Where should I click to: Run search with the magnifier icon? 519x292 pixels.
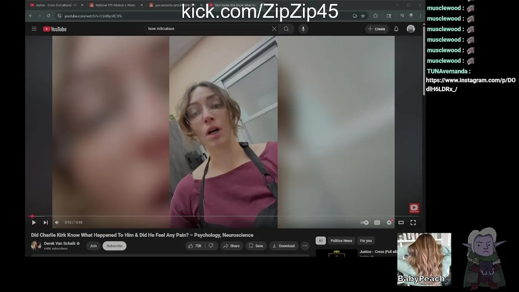[286, 29]
